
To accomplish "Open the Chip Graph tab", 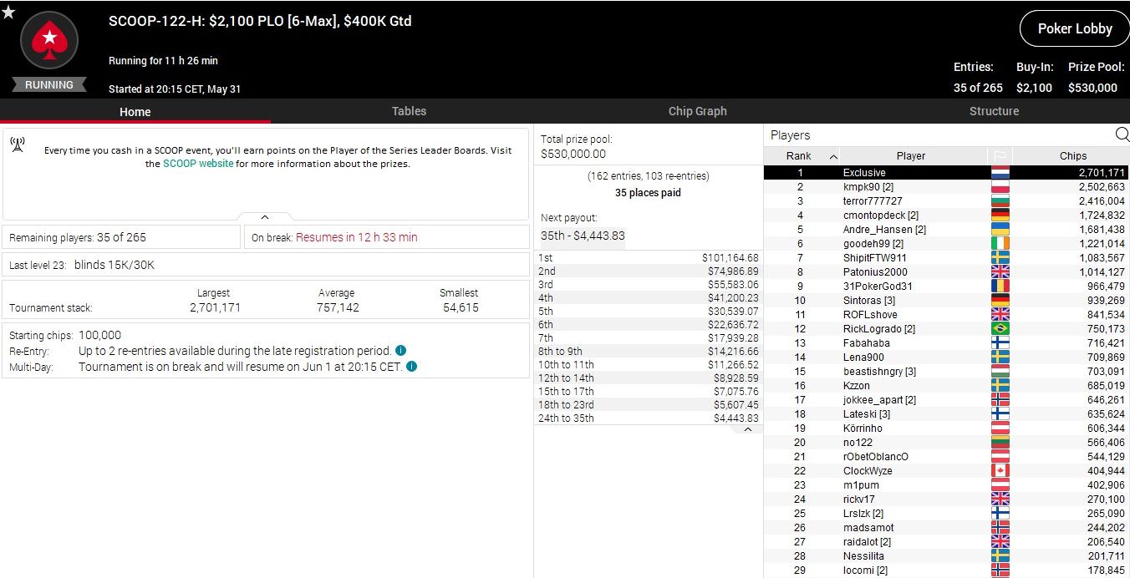I will (x=697, y=111).
